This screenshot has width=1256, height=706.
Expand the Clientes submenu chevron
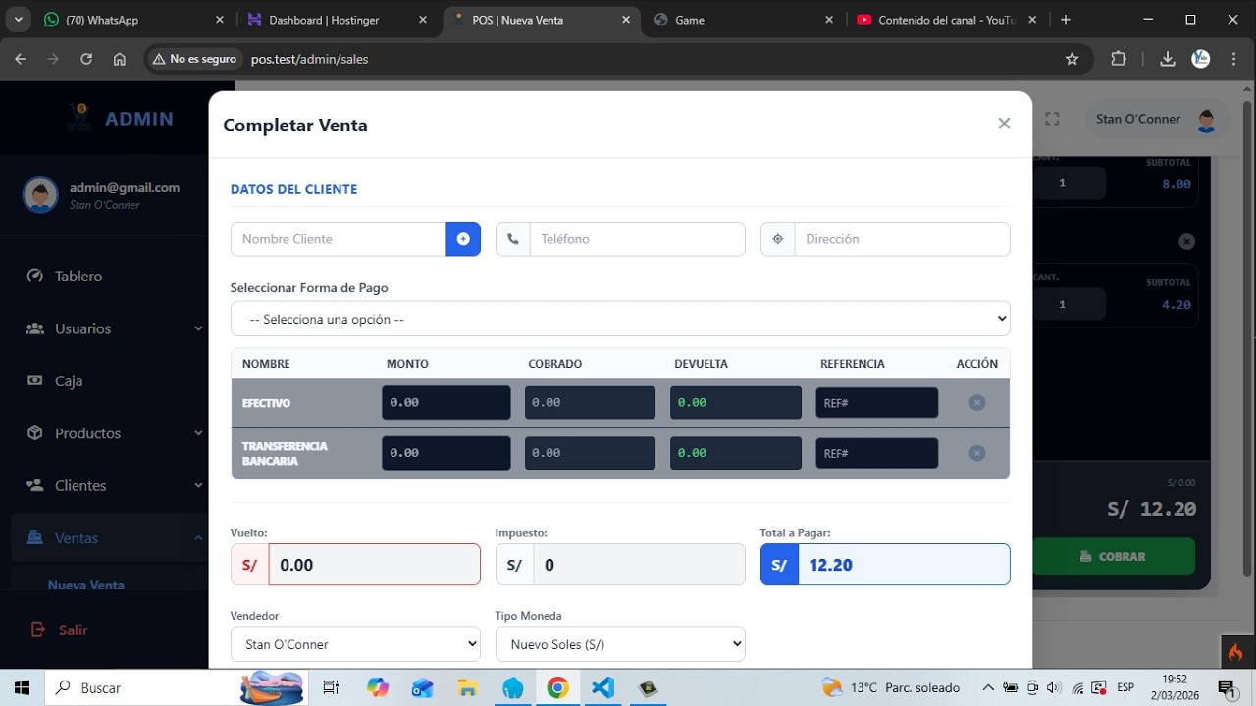coord(198,485)
